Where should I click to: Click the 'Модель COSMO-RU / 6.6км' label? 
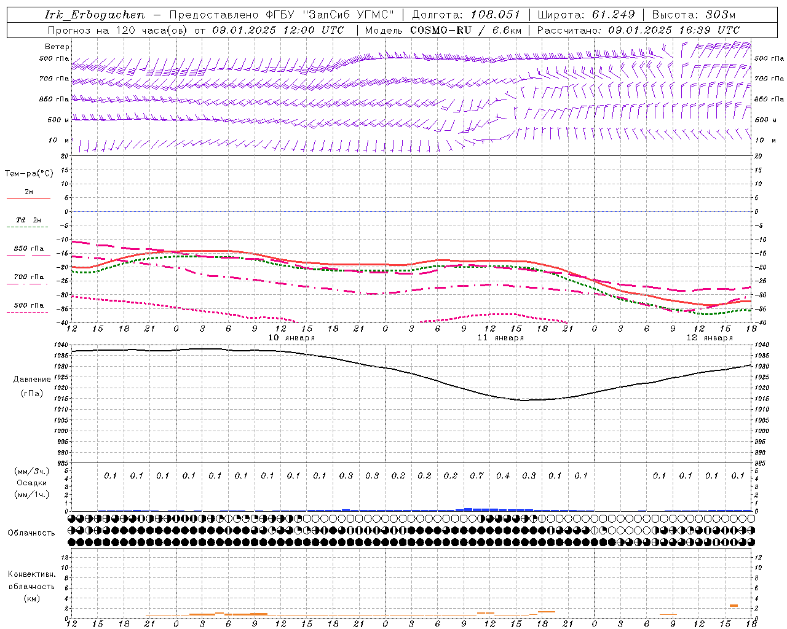coord(443,30)
